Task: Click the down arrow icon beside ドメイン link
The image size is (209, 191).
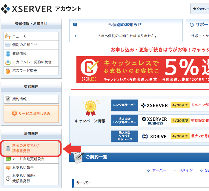Action: pyautogui.click(x=175, y=170)
